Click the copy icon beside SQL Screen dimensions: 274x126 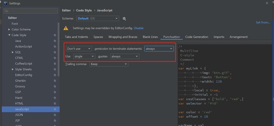click(x=55, y=52)
